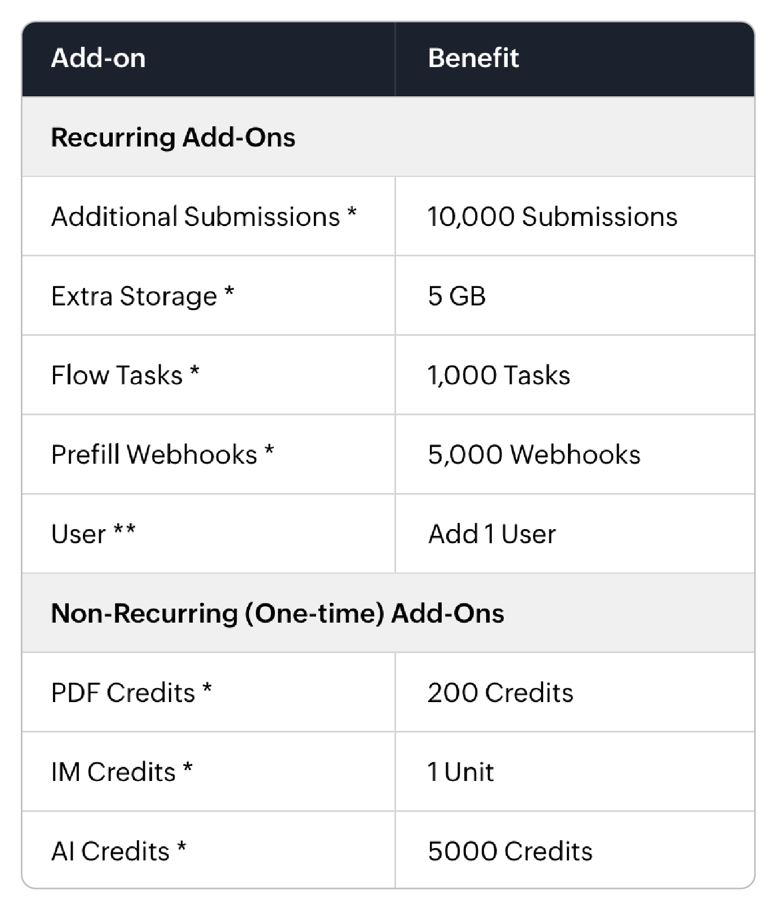
Task: Click the Additional Submissions add-on cell
Action: click(x=203, y=217)
